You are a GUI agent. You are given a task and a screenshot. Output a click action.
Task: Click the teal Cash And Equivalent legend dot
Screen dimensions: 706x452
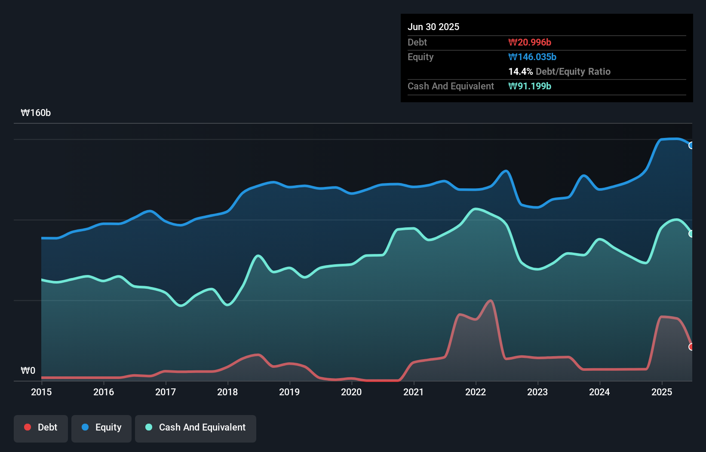point(149,427)
